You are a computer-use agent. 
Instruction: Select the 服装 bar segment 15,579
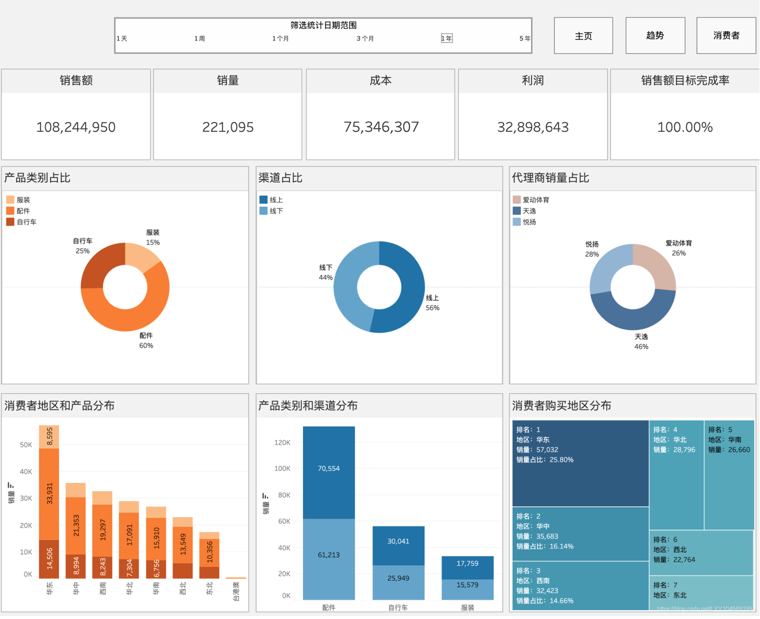(467, 589)
